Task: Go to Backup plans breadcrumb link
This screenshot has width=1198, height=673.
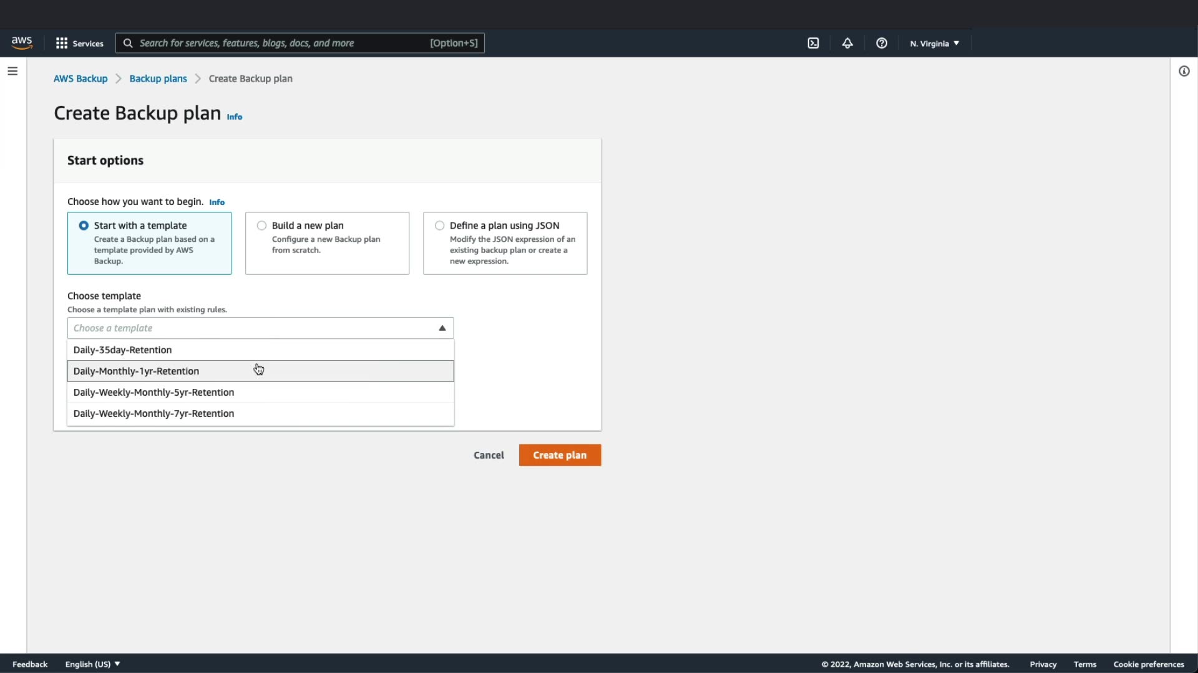Action: click(158, 79)
